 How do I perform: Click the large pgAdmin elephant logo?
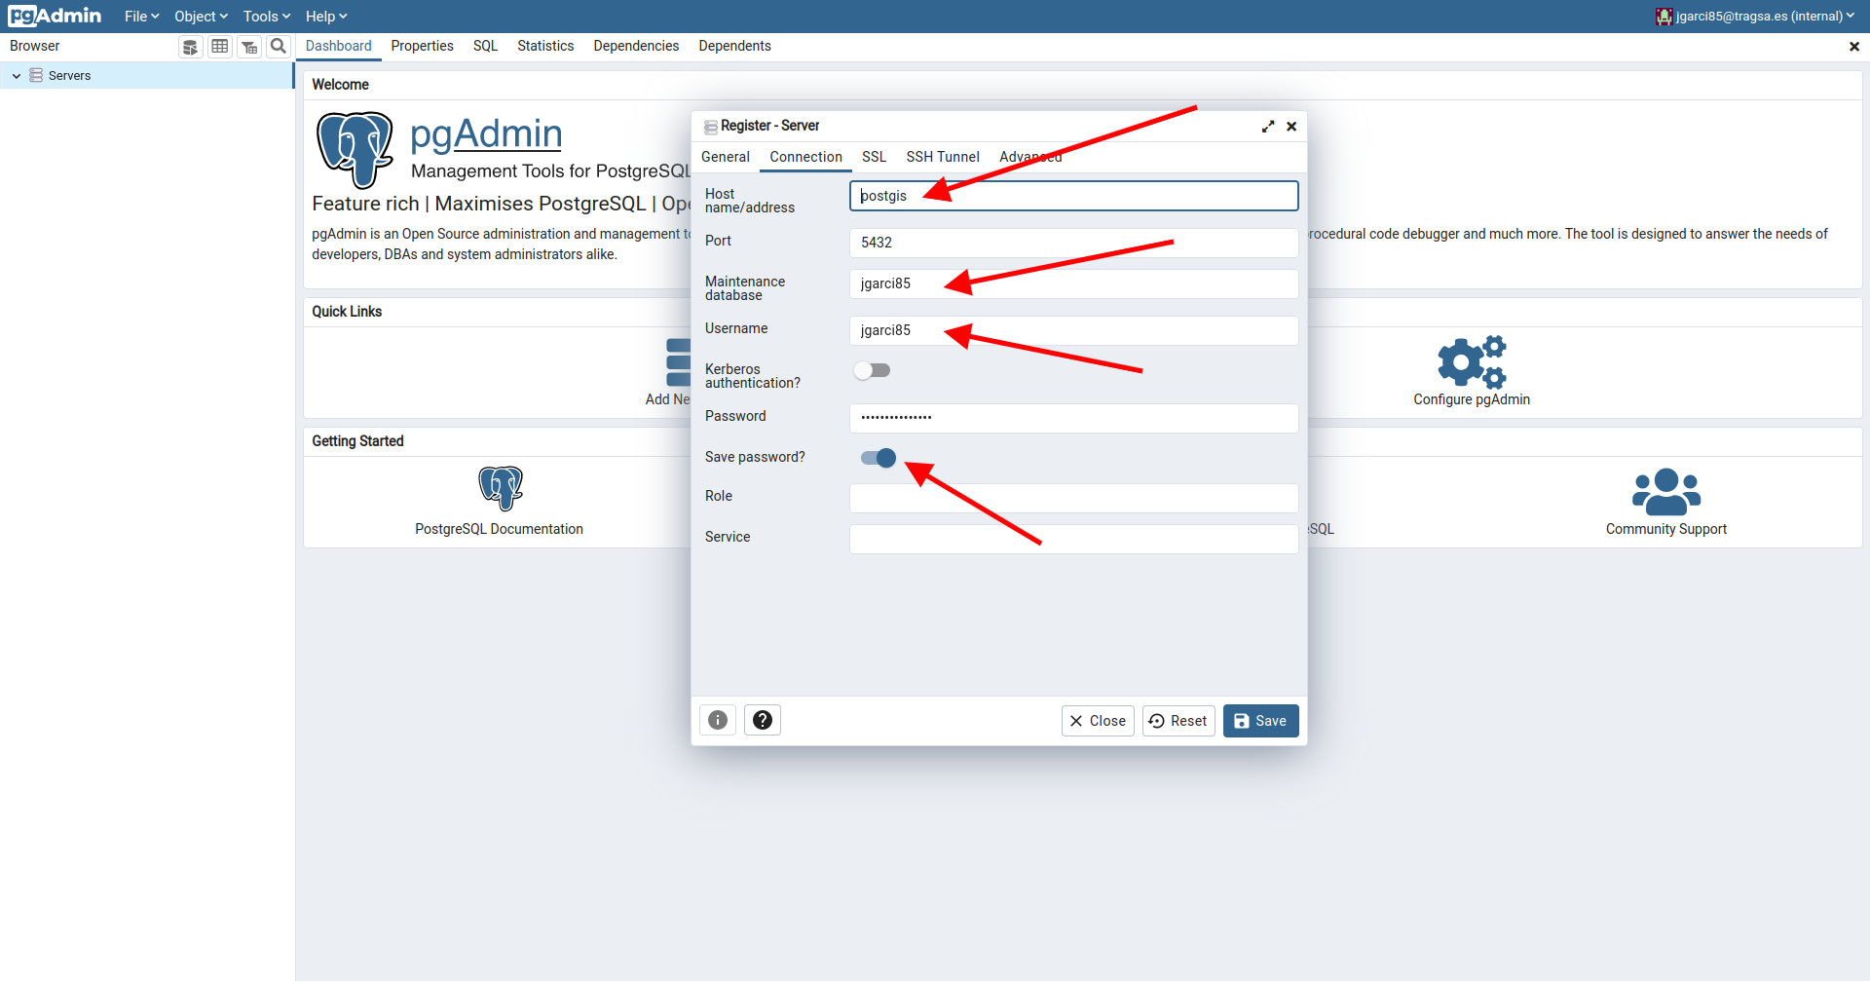[x=355, y=149]
